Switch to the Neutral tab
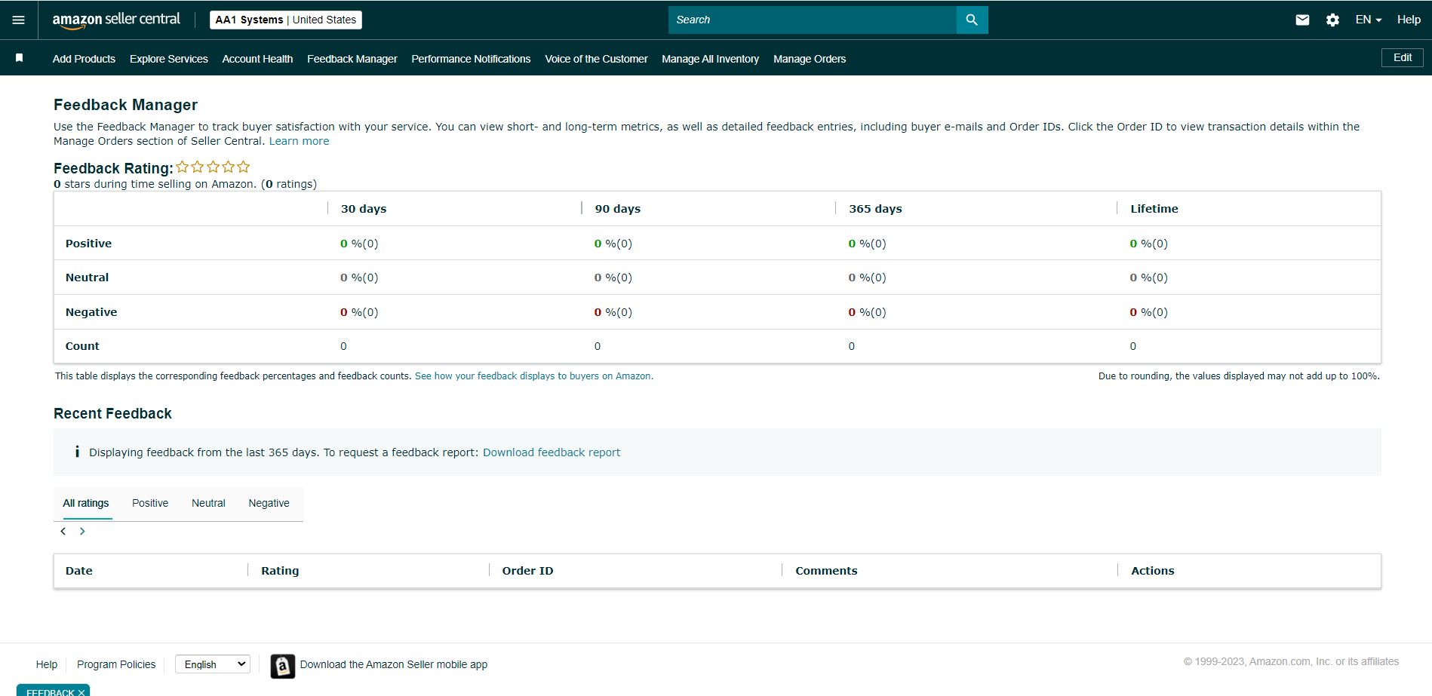The image size is (1432, 696). pos(208,504)
